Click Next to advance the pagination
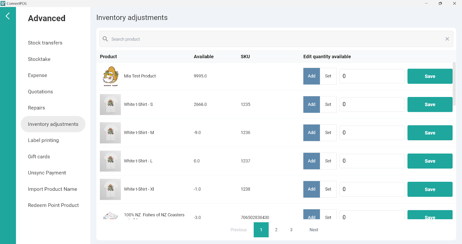Screen dimensions: 462x244 click(x=314, y=230)
